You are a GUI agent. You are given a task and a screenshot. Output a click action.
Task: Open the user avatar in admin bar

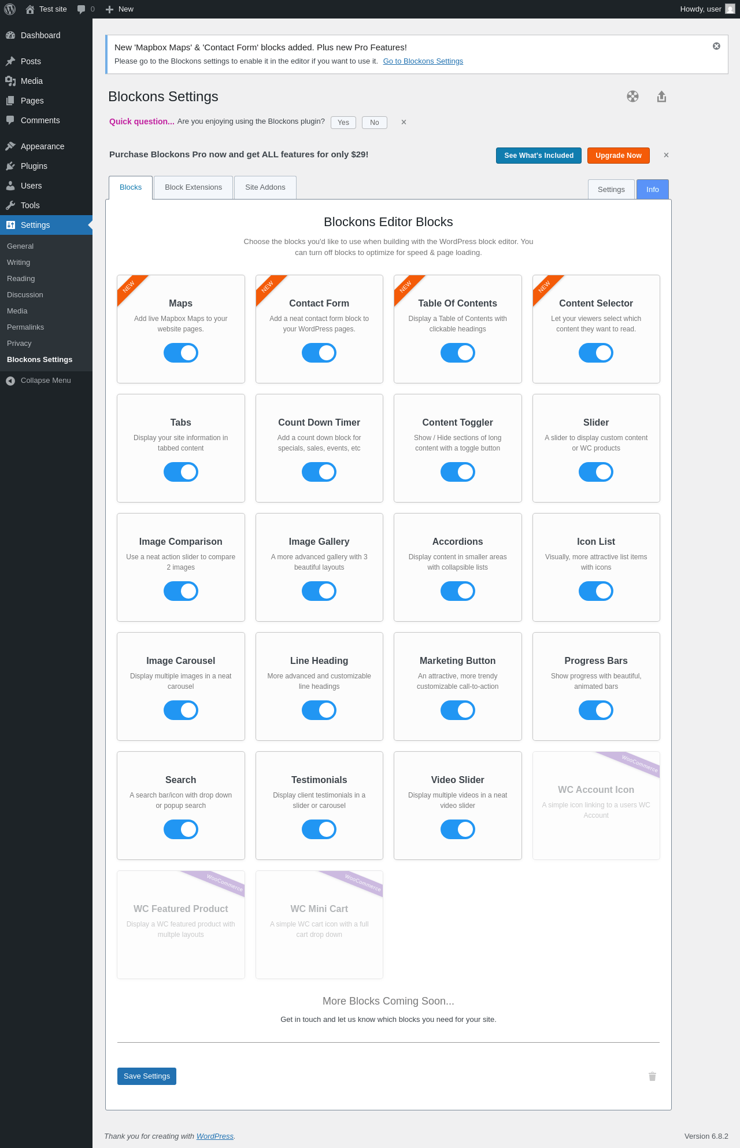pos(730,9)
